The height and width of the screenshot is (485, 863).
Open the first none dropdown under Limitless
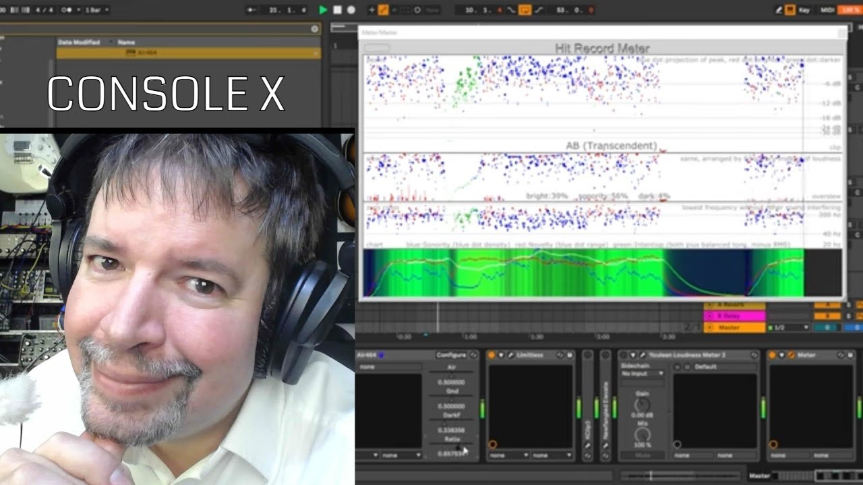click(508, 455)
